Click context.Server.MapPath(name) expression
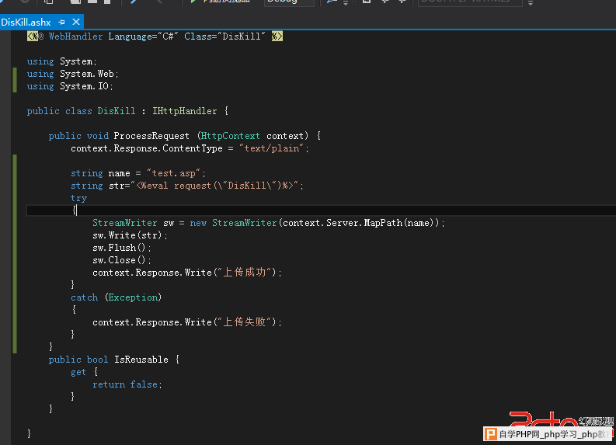 360,223
